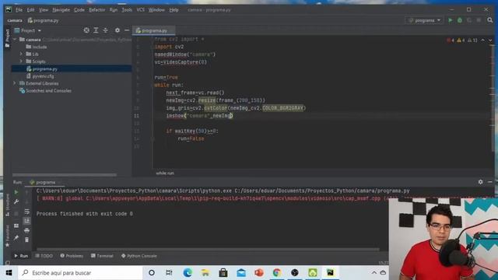Open the Edit menu
This screenshot has width=498, height=280.
[30, 10]
